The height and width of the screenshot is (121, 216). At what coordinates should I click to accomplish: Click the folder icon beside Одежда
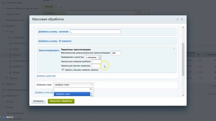click(x=7, y=78)
